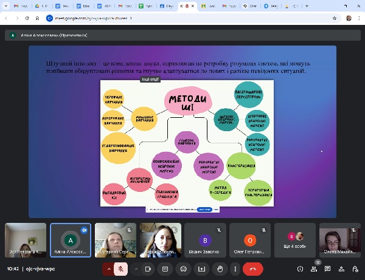This screenshot has width=365, height=280.
Task: Toggle the camera on or off
Action: 148,268
